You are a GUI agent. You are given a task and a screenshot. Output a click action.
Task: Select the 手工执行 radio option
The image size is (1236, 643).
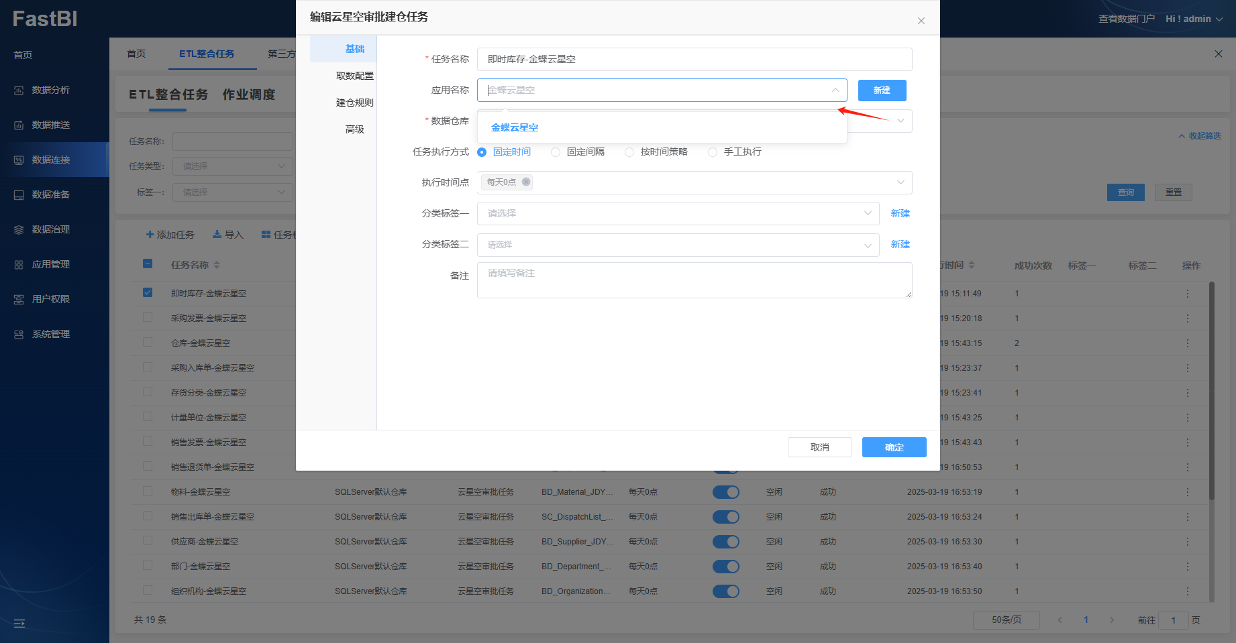[x=713, y=152]
